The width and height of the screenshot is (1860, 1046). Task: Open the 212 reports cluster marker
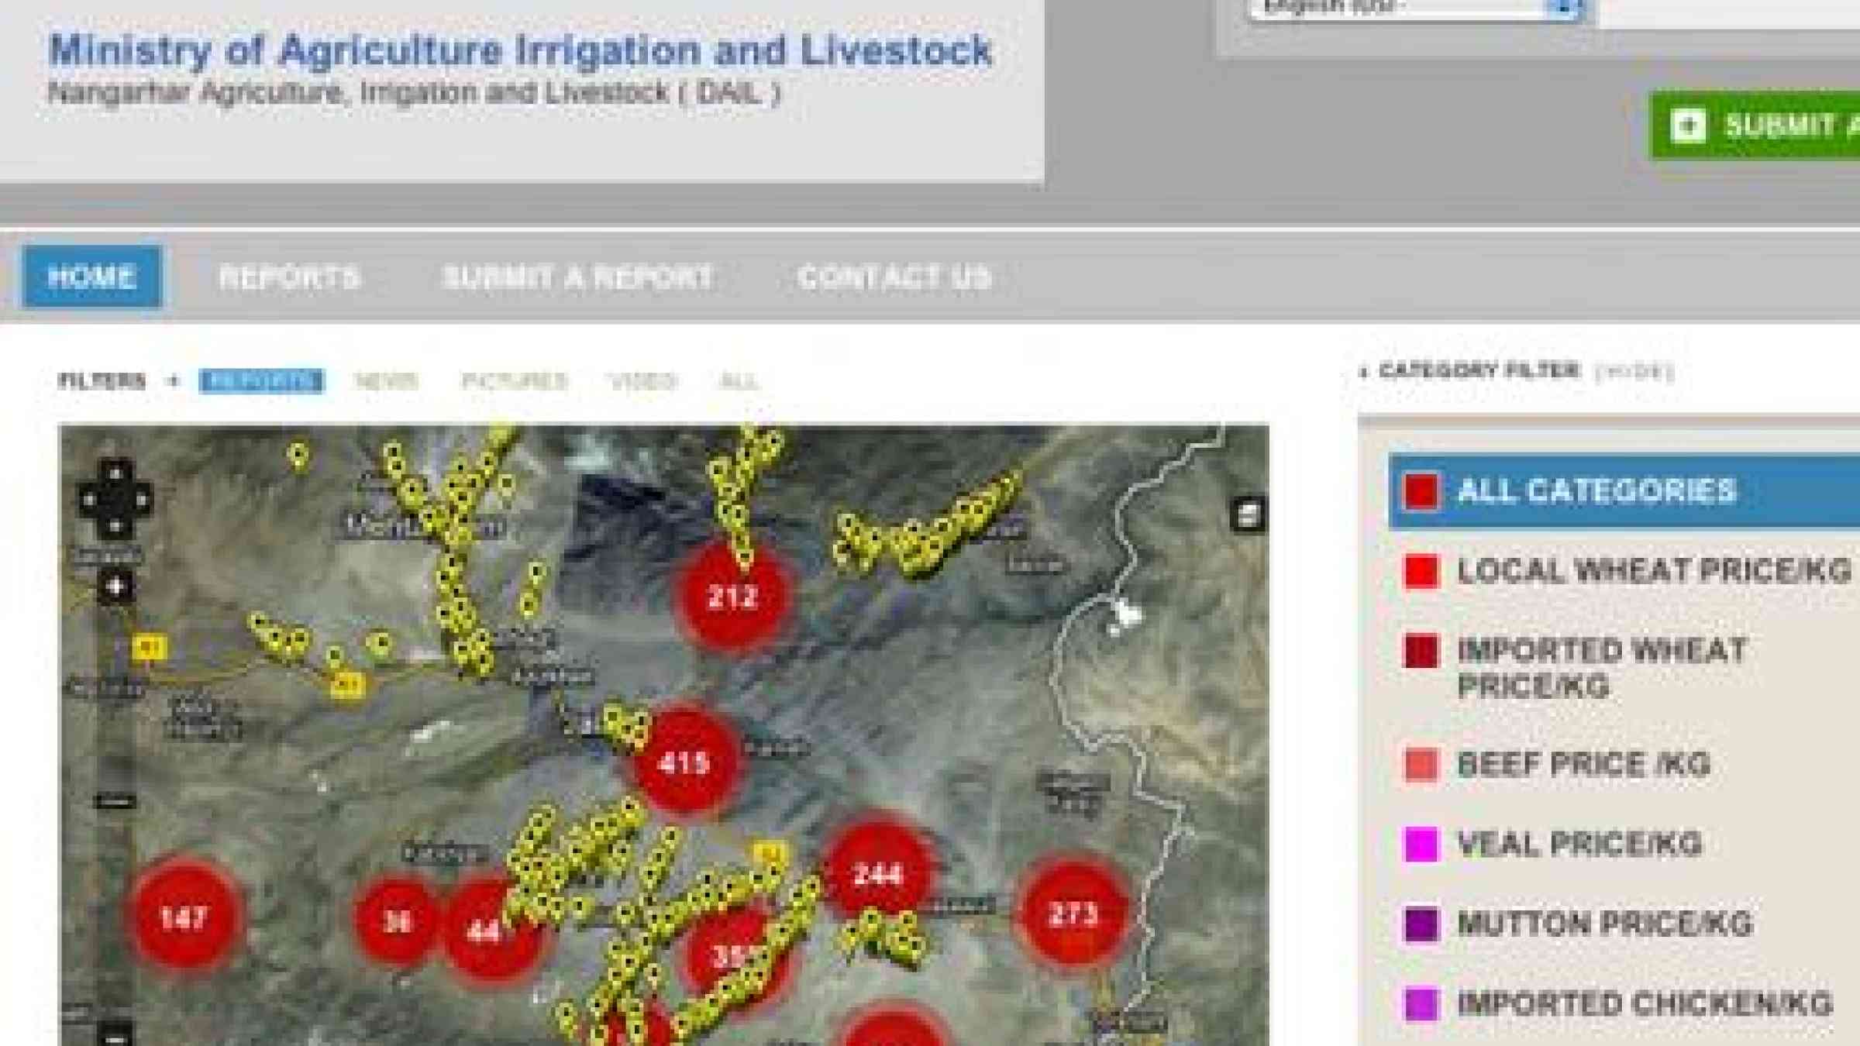click(732, 597)
